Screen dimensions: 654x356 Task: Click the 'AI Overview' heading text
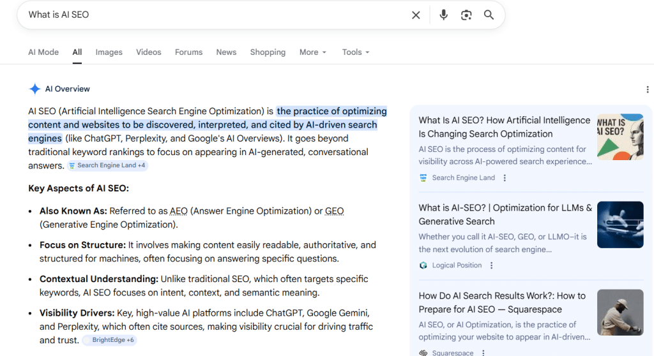pos(68,89)
